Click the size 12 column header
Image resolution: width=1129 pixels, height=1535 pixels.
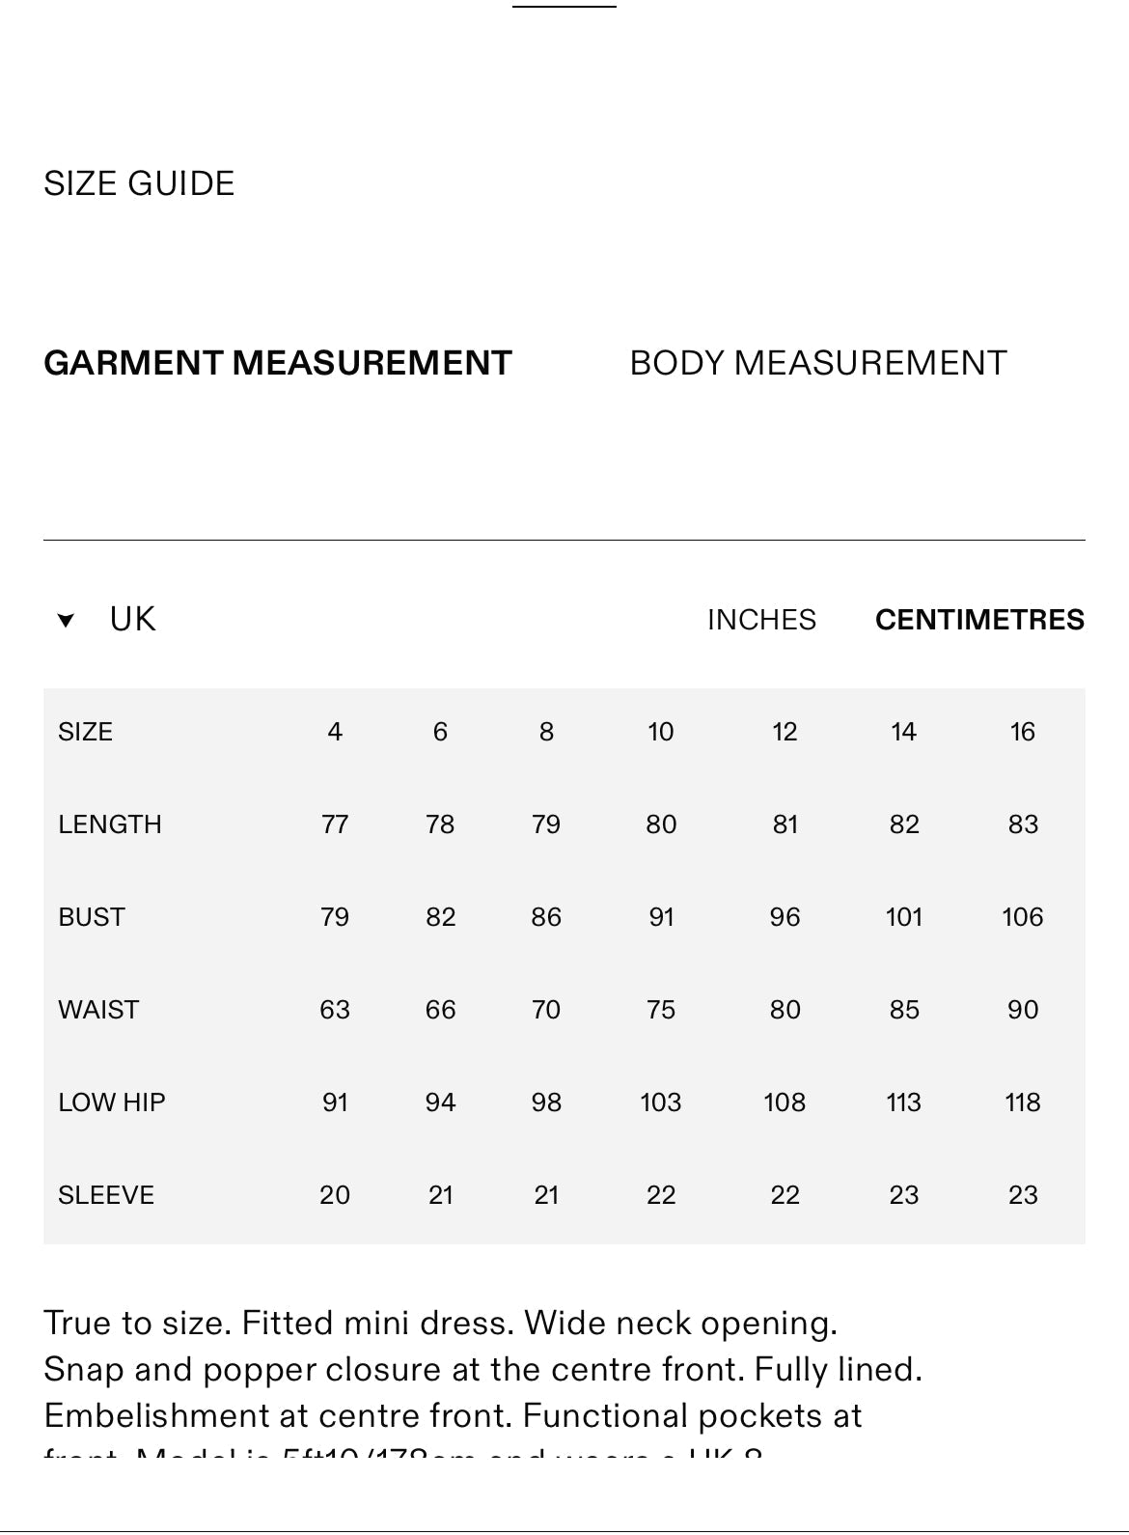(785, 732)
